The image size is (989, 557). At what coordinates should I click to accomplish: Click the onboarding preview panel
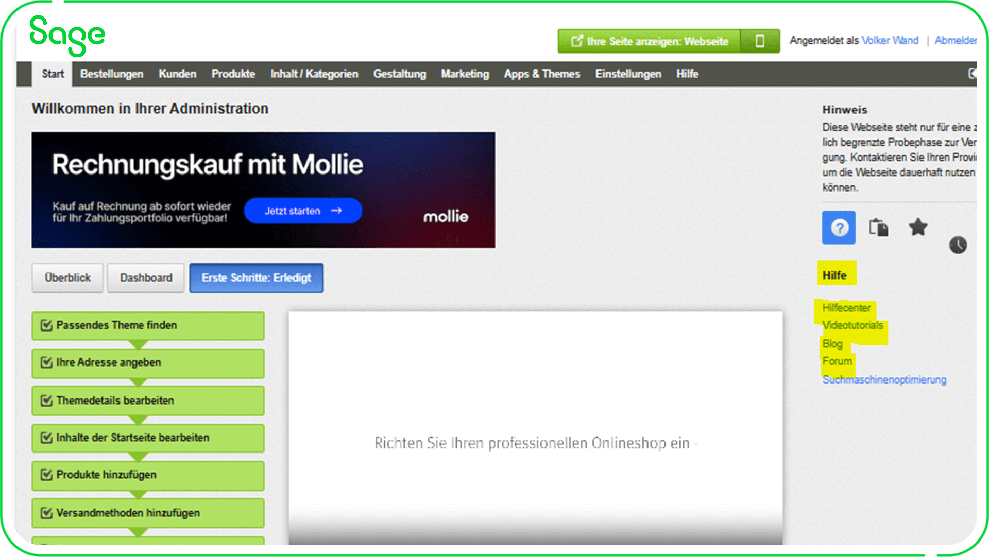click(x=536, y=427)
